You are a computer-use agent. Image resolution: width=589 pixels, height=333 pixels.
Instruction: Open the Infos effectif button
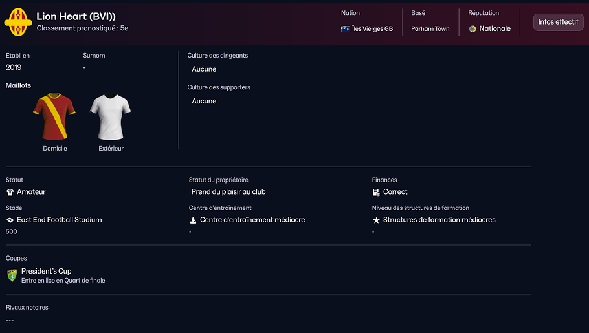click(x=558, y=22)
